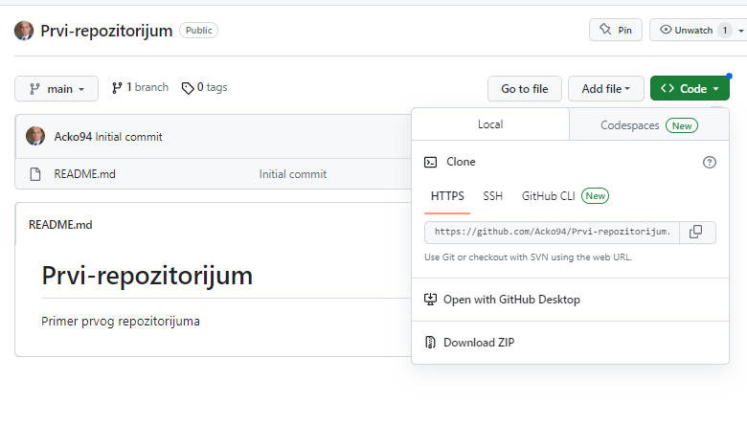The width and height of the screenshot is (747, 447).
Task: Collapse the green Code dropdown
Action: 690,89
